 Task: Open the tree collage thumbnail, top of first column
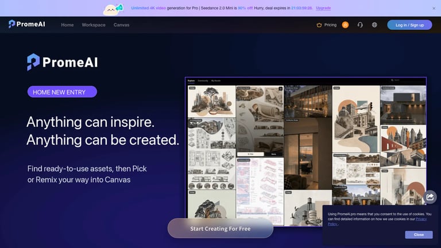pos(211,101)
